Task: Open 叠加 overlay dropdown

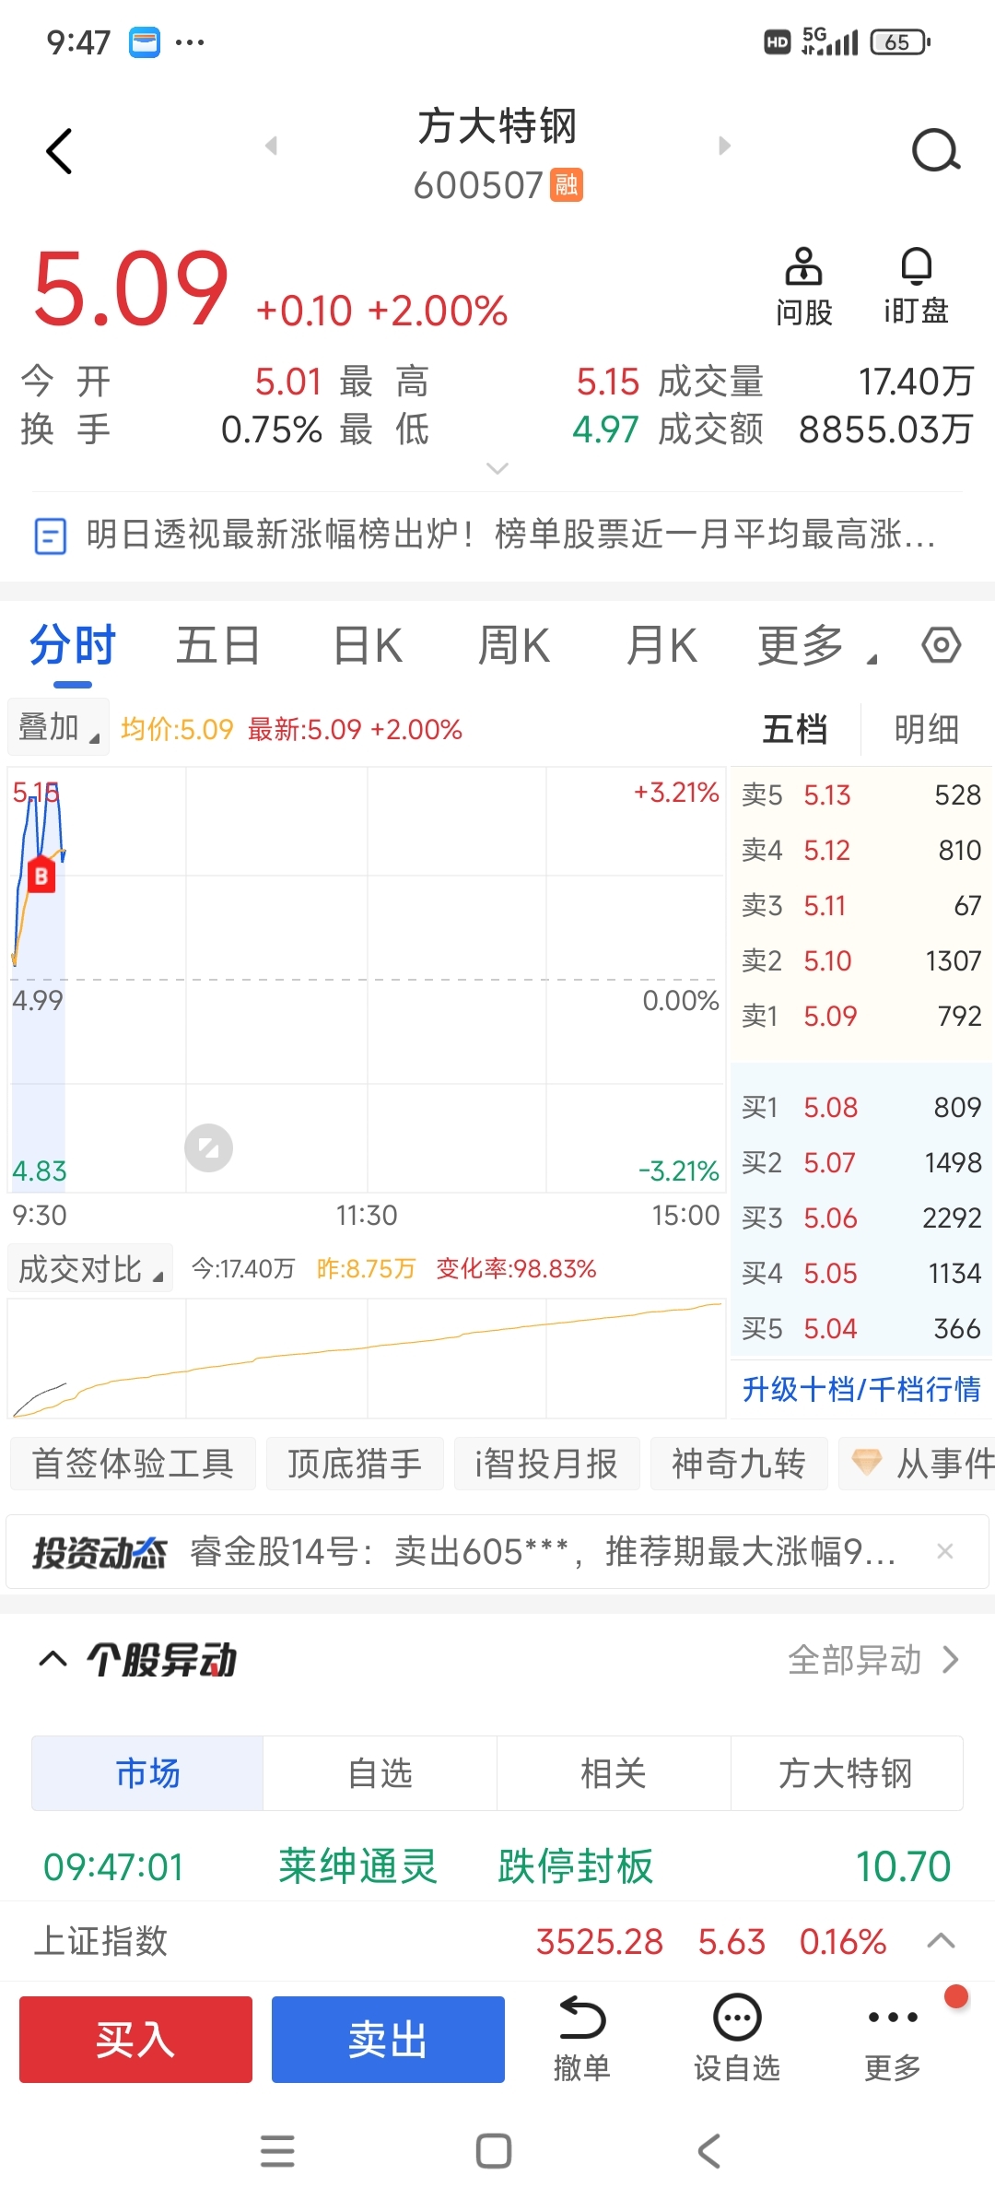Action: pyautogui.click(x=58, y=727)
